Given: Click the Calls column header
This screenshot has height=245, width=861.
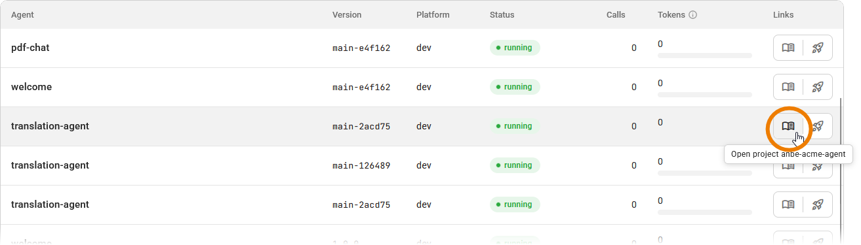Looking at the screenshot, I should [616, 15].
